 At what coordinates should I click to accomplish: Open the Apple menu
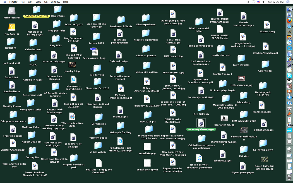[x=4, y=2]
